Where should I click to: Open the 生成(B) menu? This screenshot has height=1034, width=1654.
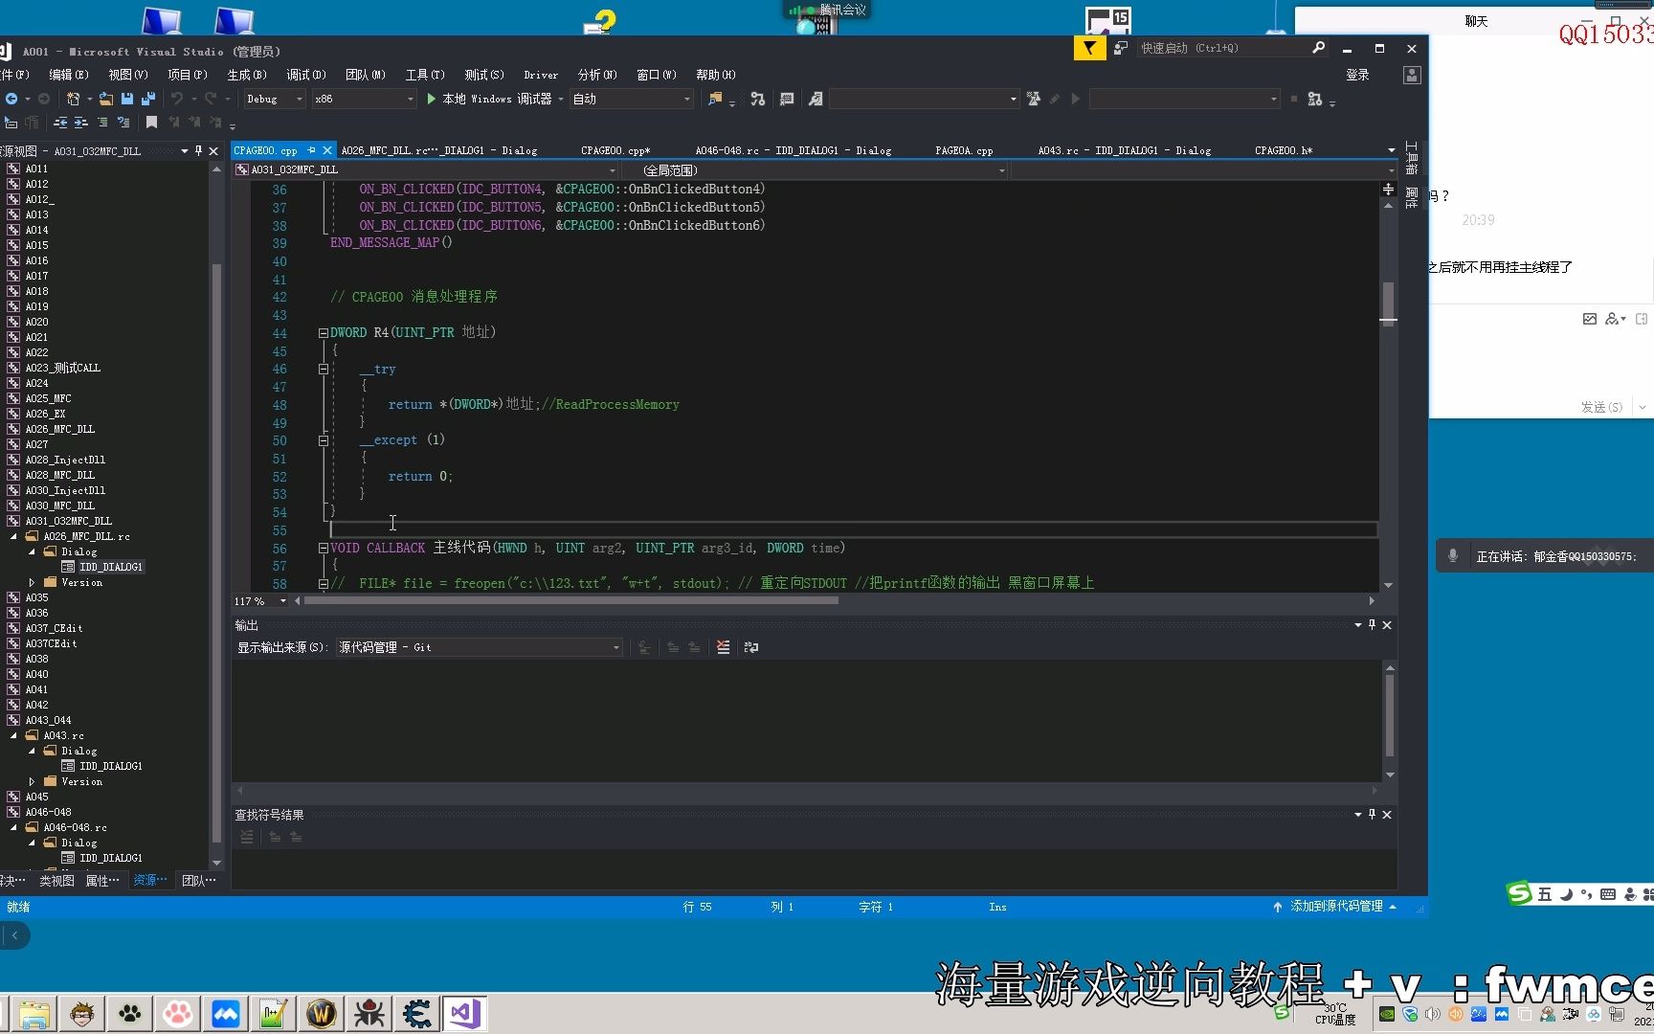tap(247, 75)
